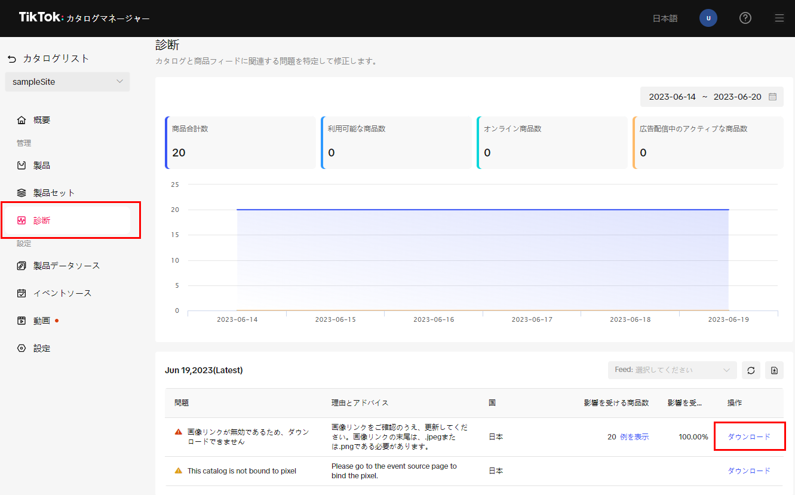The image size is (795, 495).
Task: Switch language via 日本語
Action: pyautogui.click(x=665, y=19)
